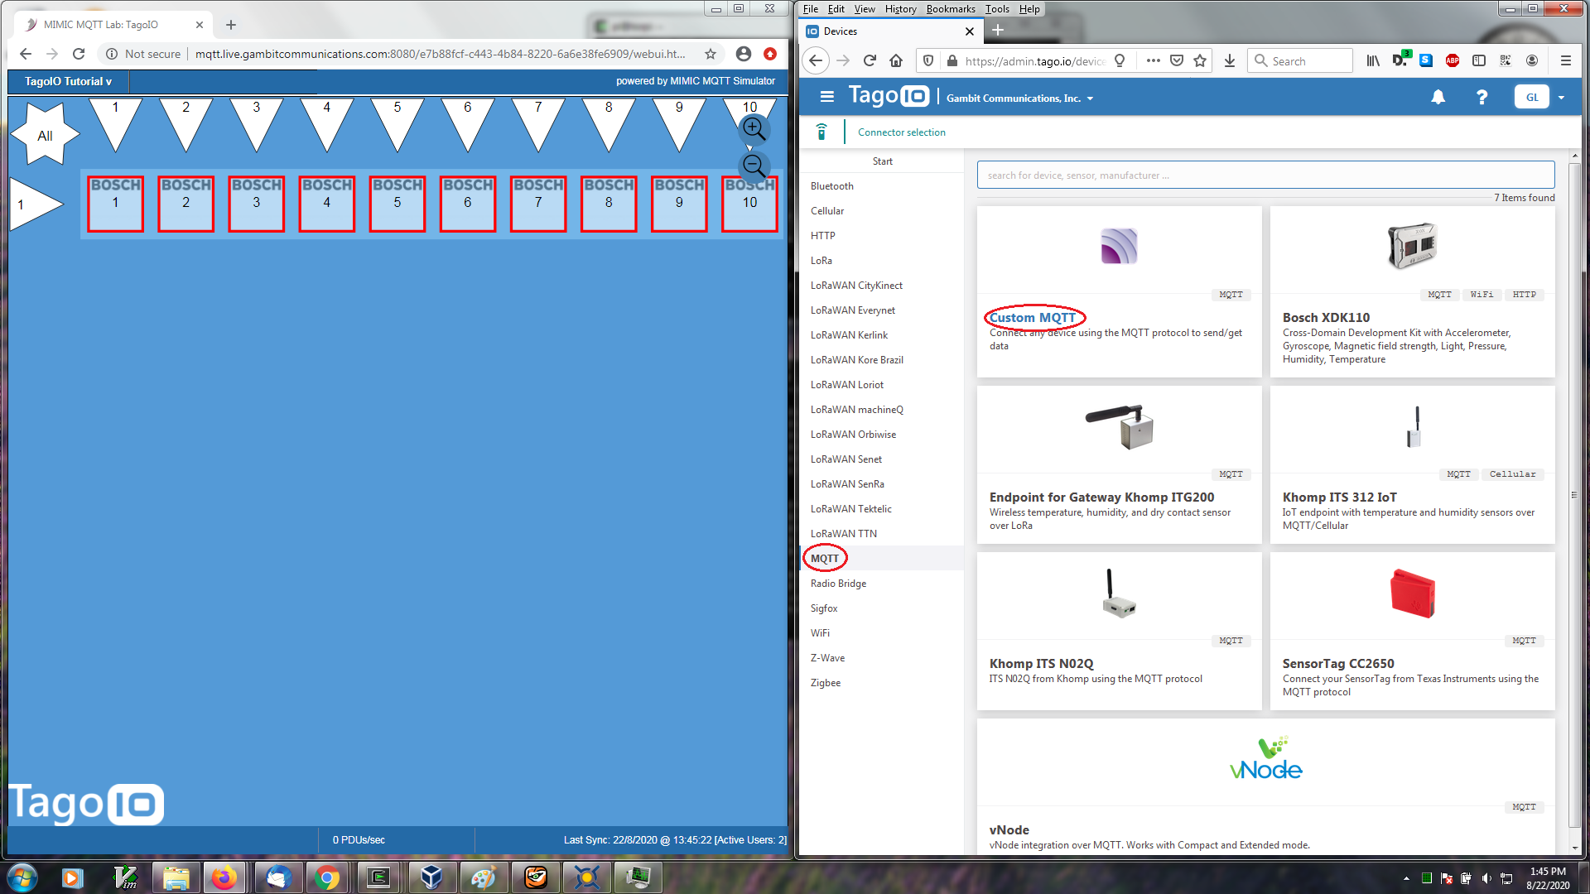Viewport: 1590px width, 894px height.
Task: Open Gambit Communications profile dropdown
Action: (1020, 98)
